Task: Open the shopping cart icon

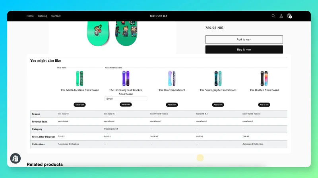Action: (289, 16)
